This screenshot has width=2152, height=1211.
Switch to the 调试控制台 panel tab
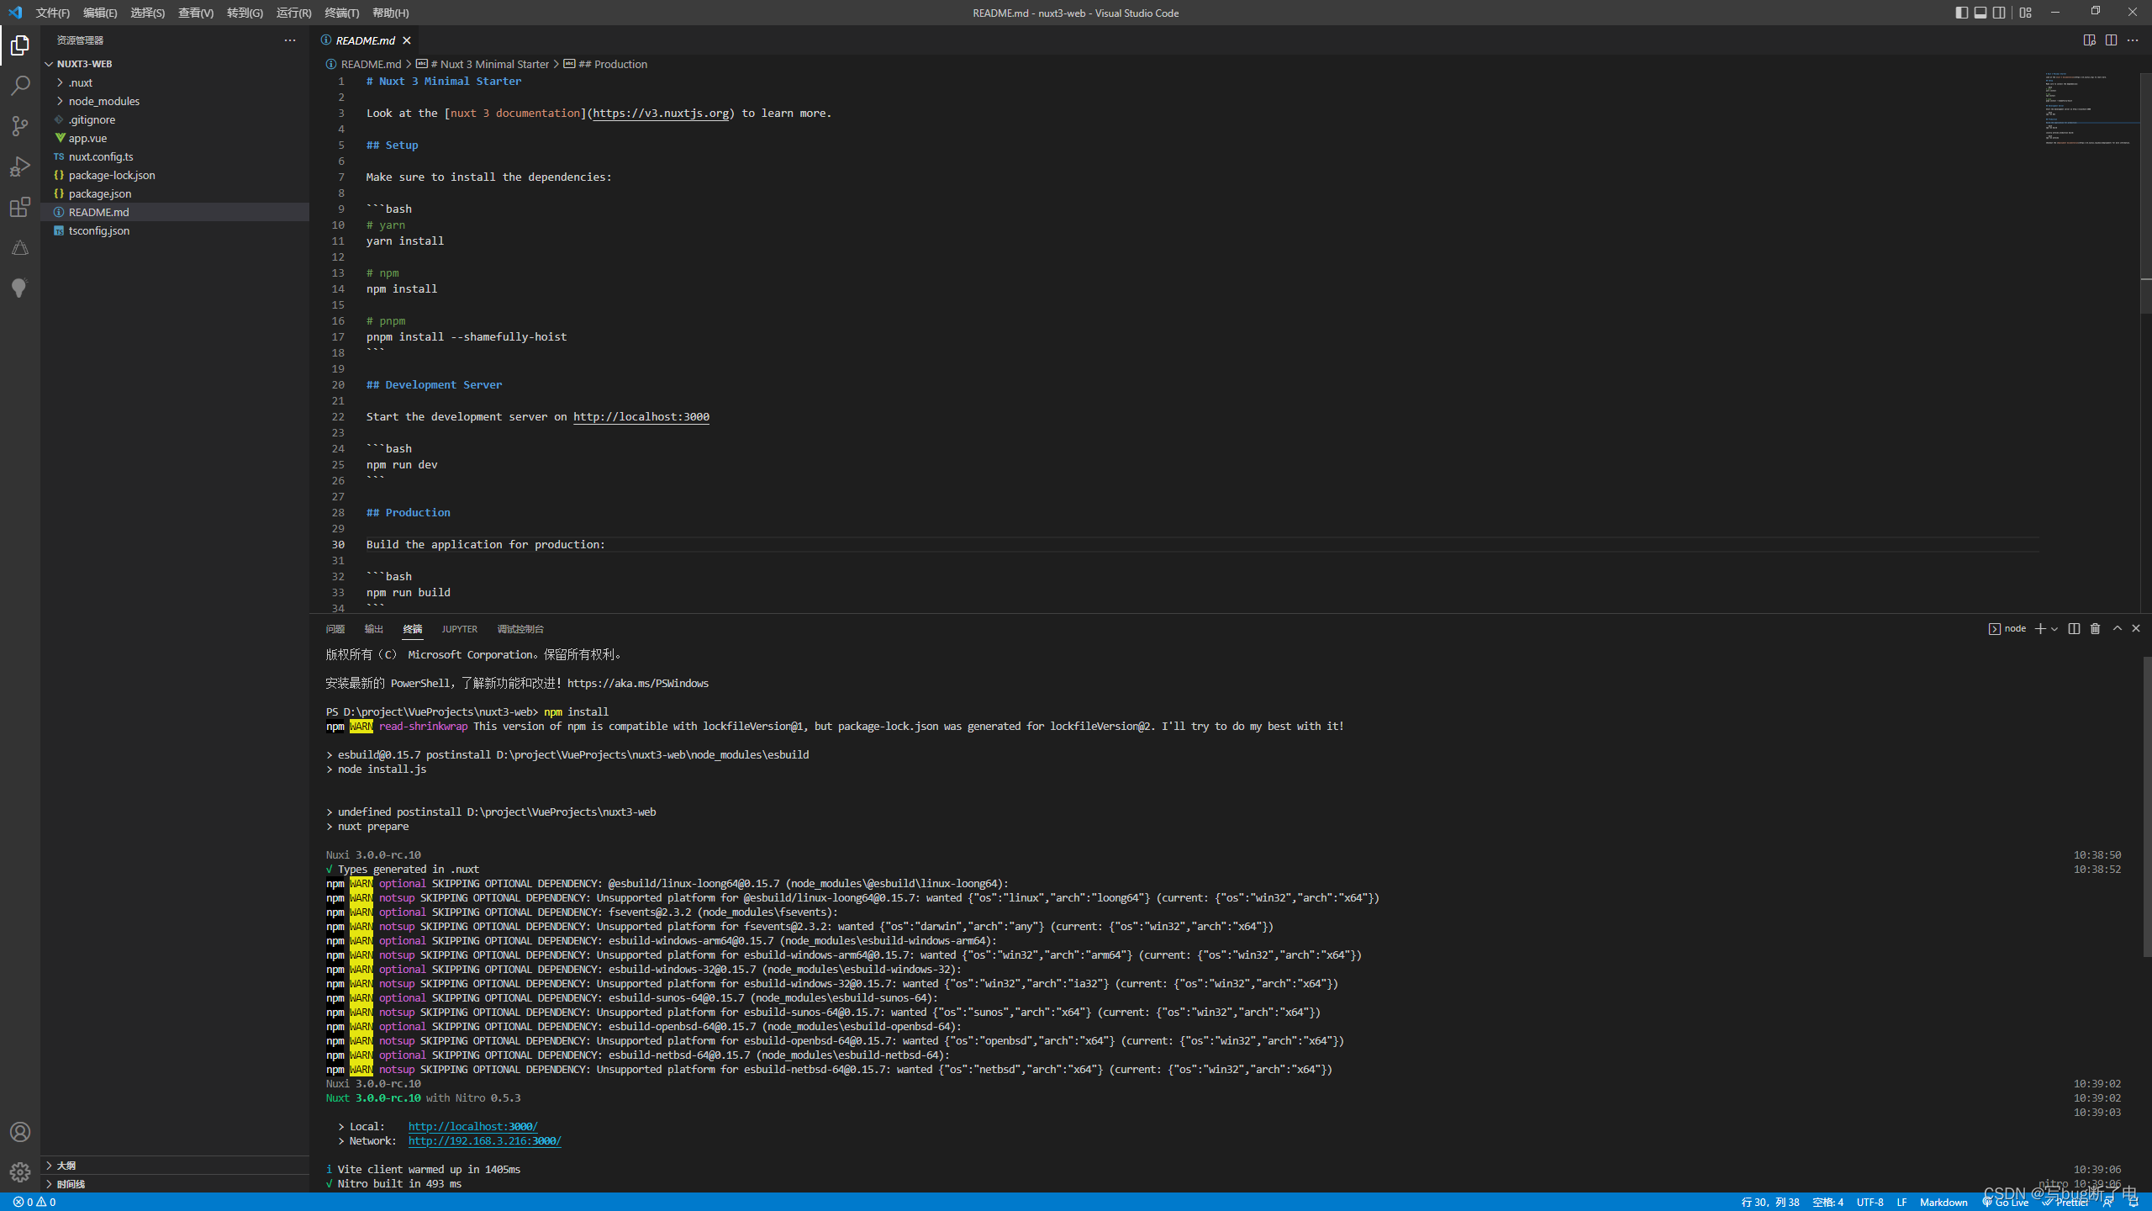click(x=520, y=629)
